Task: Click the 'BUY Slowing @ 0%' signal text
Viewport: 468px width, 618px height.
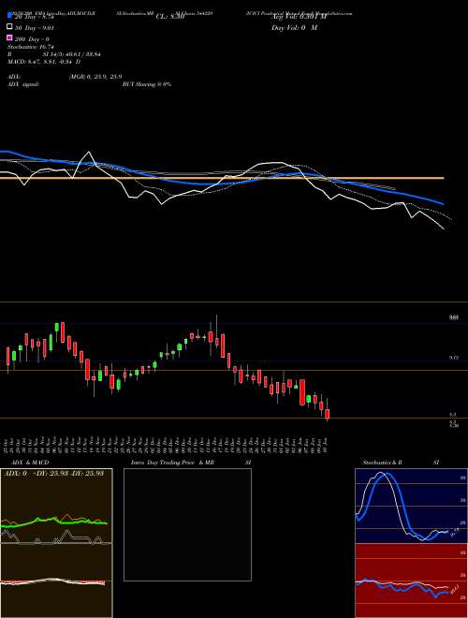Action: (x=147, y=84)
